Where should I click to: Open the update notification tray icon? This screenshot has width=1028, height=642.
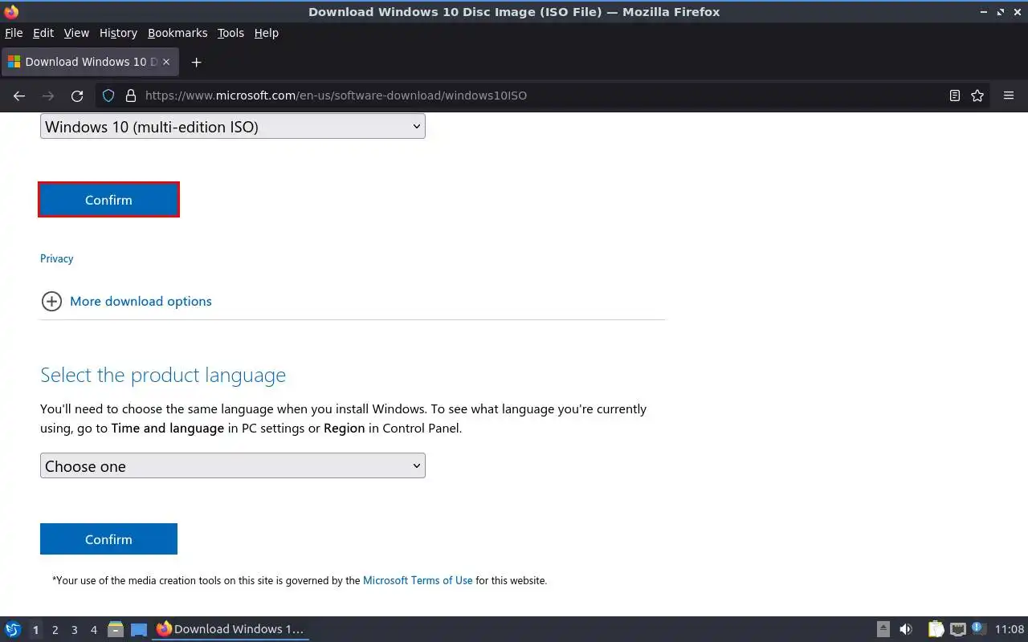978,628
